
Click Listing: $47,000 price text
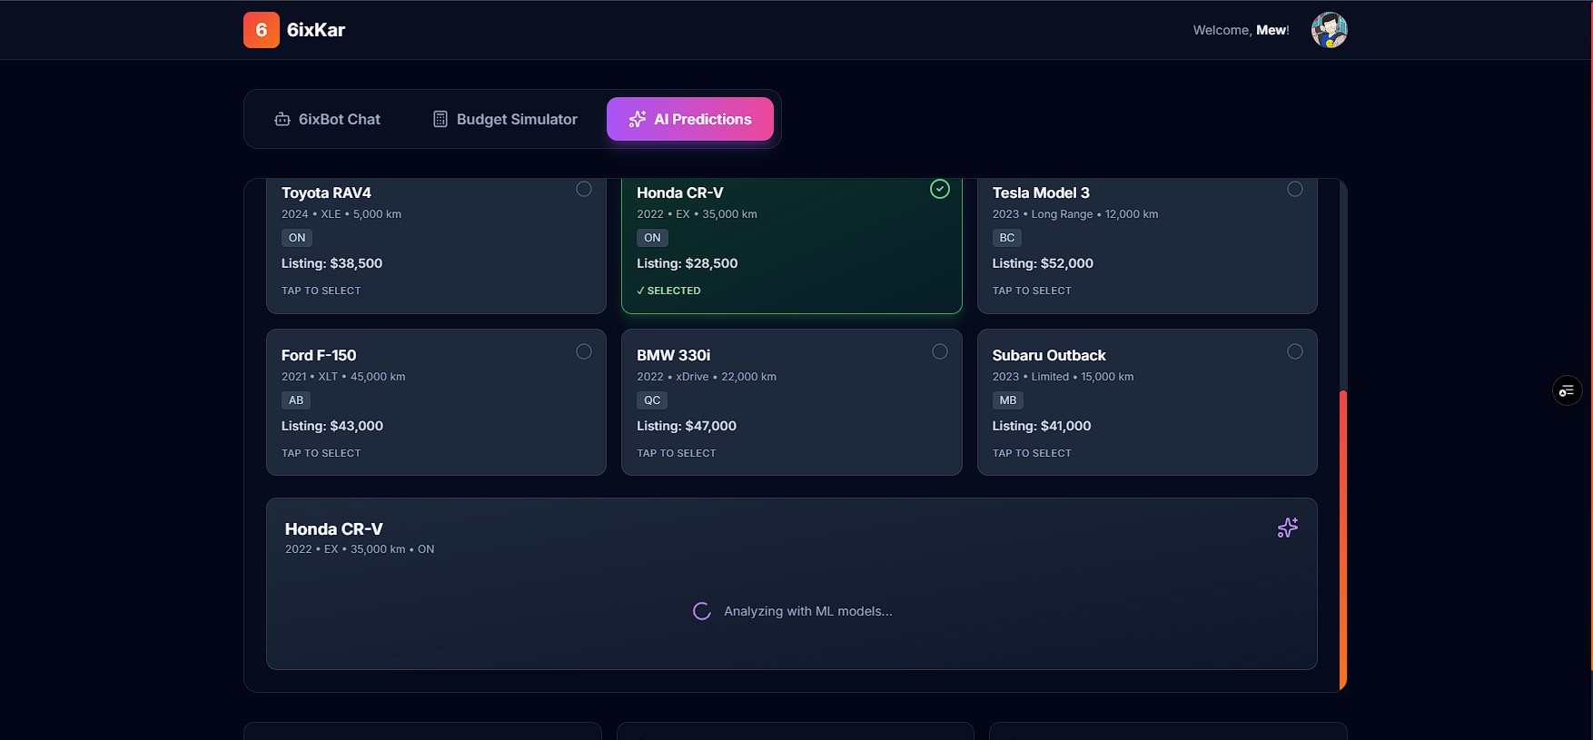tap(687, 426)
